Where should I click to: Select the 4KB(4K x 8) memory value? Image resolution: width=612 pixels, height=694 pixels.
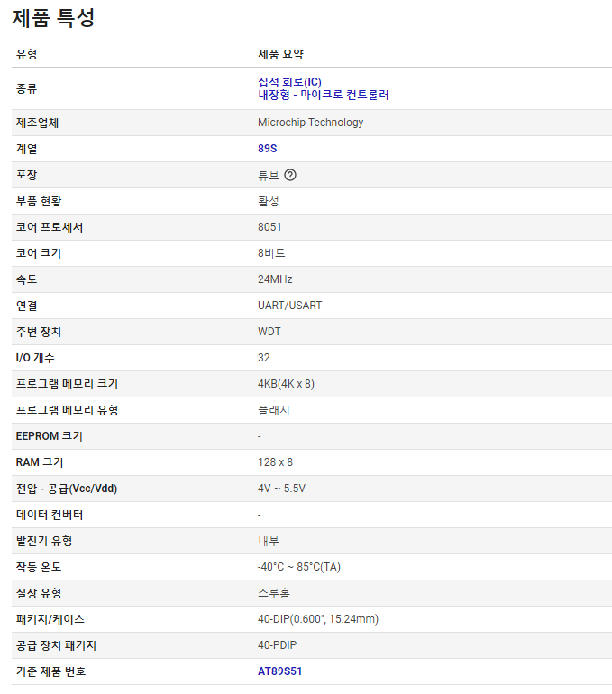(287, 384)
